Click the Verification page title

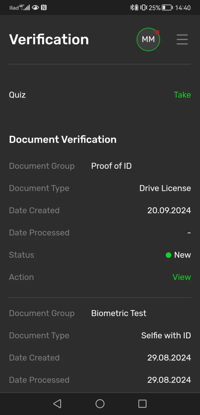[x=49, y=39]
